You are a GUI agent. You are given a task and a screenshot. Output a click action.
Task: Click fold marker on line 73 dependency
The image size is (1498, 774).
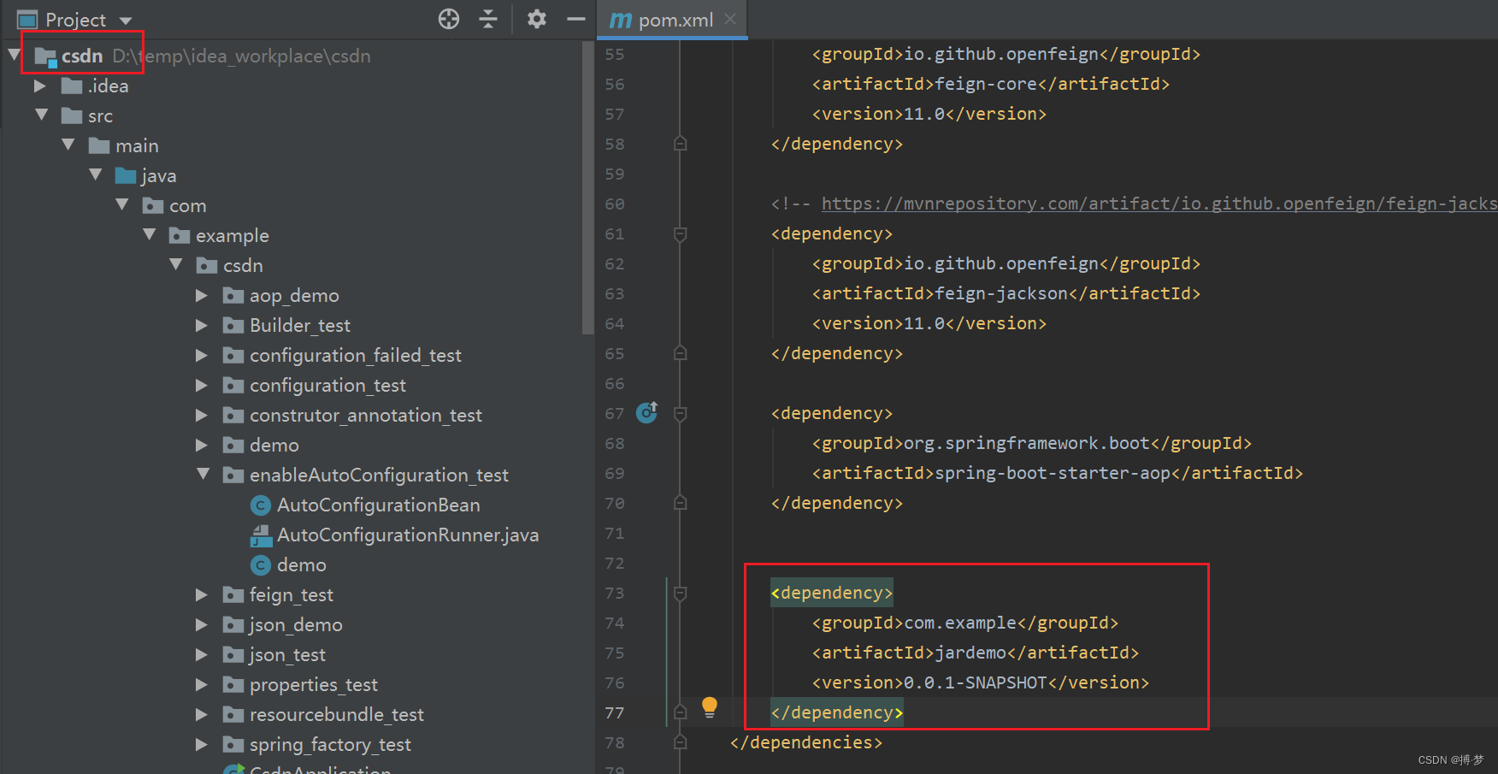[681, 593]
